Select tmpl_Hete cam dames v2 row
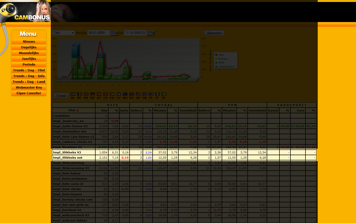The height and width of the screenshot is (223, 356). 184,137
